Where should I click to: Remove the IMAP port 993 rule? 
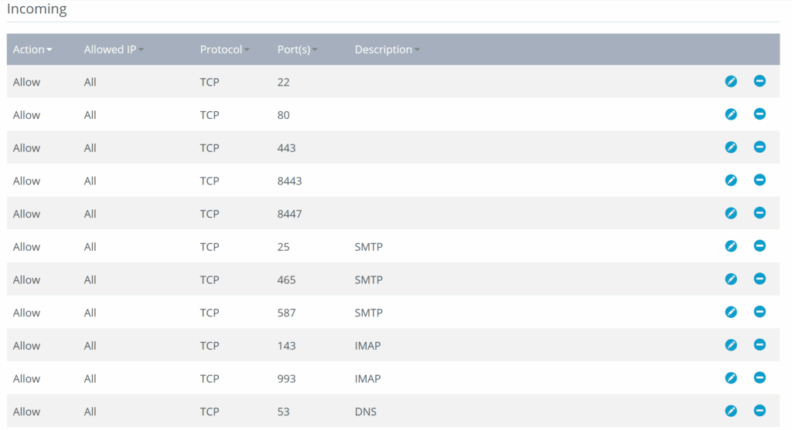[760, 378]
